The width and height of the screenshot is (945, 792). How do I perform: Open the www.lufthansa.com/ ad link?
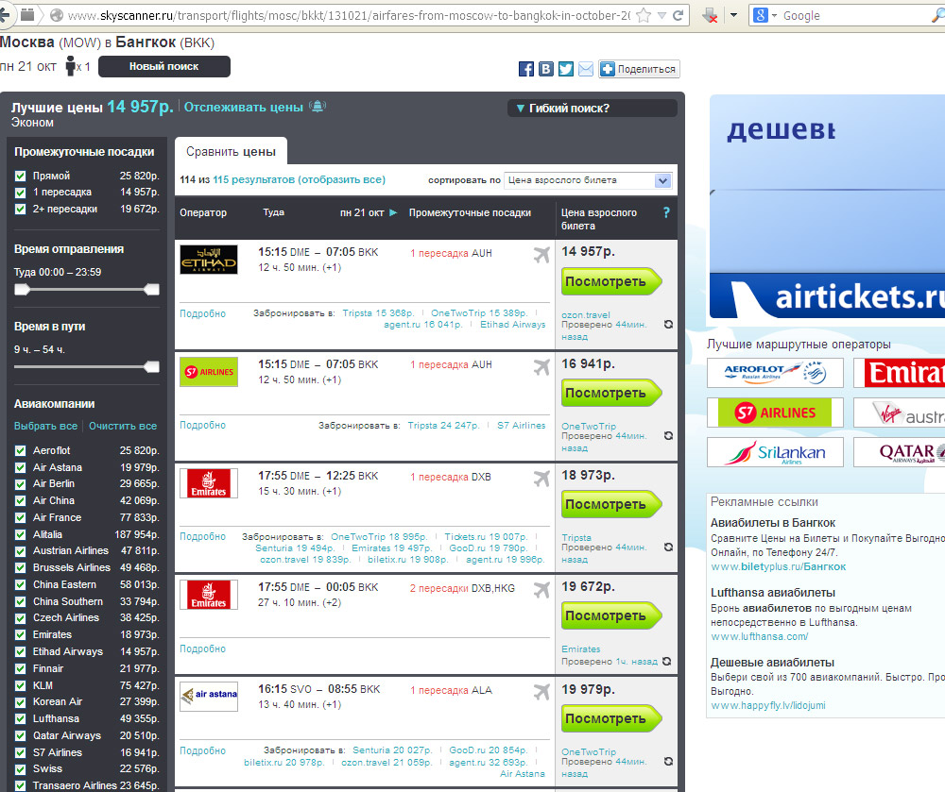(760, 637)
